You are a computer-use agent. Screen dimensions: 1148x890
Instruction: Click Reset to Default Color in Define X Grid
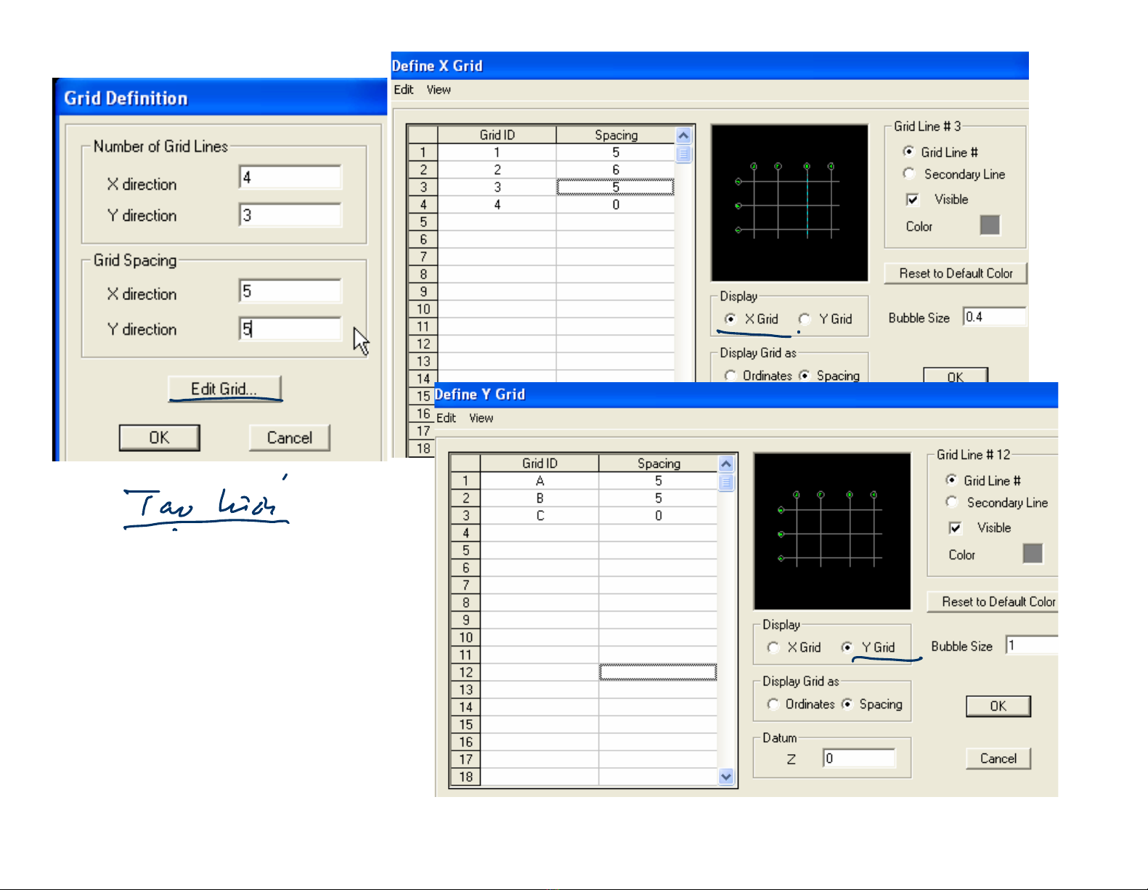point(956,273)
